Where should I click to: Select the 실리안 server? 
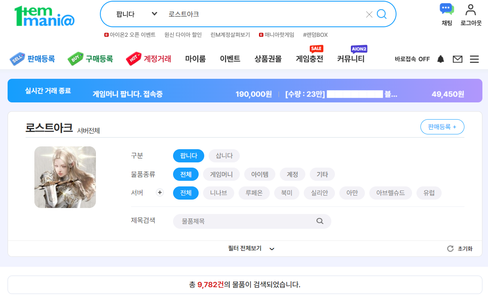(319, 193)
